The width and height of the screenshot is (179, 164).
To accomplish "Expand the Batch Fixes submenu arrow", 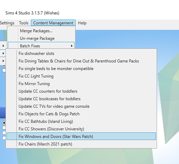I will click(x=72, y=46).
